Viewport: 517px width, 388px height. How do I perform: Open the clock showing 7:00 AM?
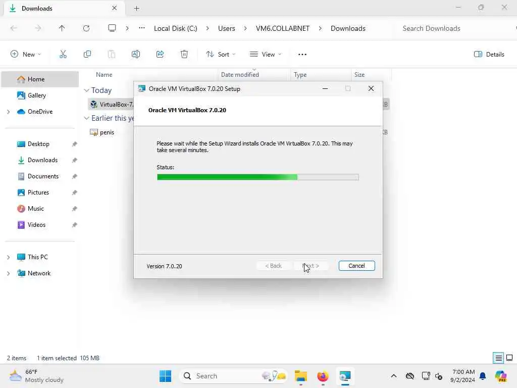(x=463, y=376)
